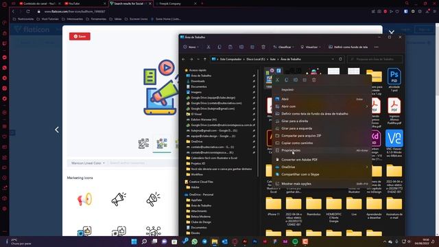Show hidden system tray icons chevron
This screenshot has height=247, width=439.
point(384,242)
